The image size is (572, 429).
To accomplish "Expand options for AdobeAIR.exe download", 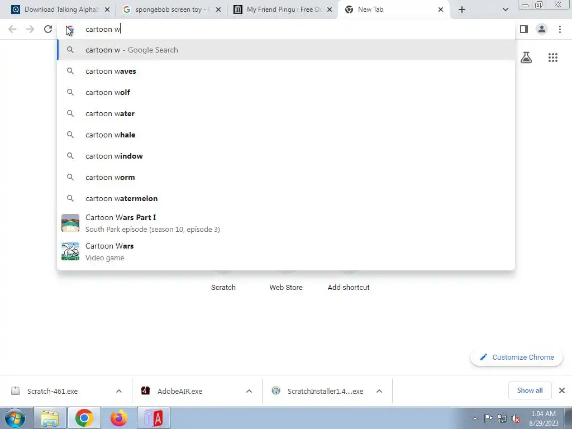I will [249, 391].
